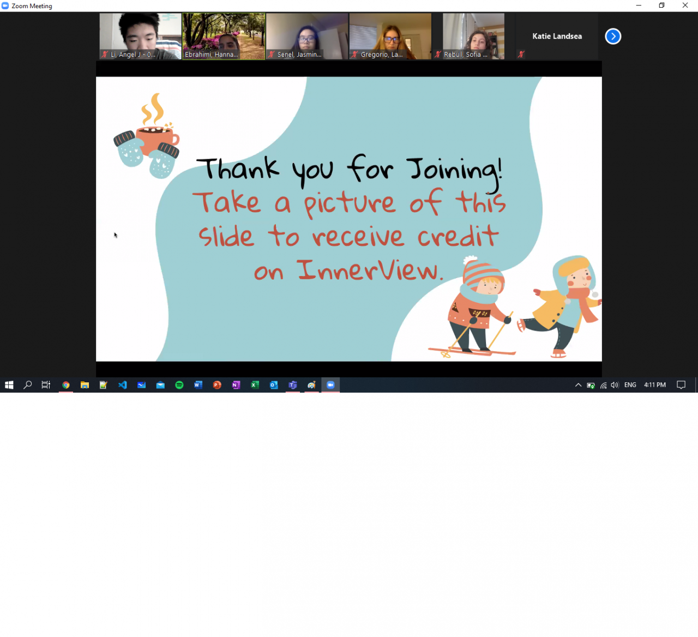Click the ENG input language indicator

pos(630,385)
